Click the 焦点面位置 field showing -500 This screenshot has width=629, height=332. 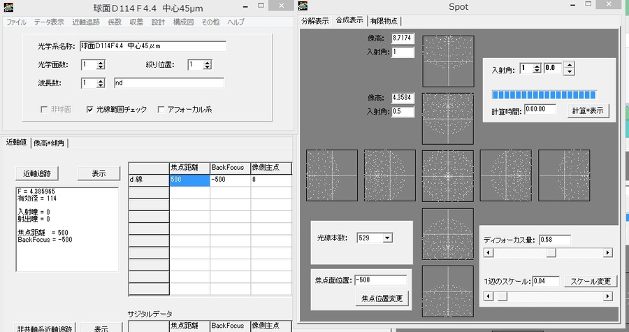point(381,280)
